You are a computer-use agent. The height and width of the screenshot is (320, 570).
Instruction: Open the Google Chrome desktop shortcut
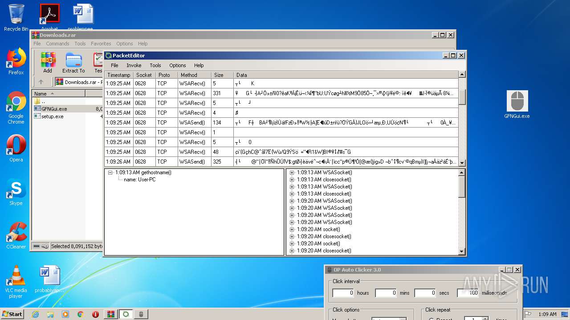pos(16,107)
